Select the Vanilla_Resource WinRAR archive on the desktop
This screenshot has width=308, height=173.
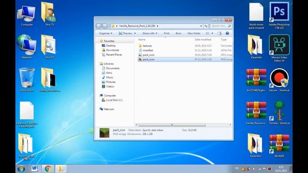(x=256, y=113)
